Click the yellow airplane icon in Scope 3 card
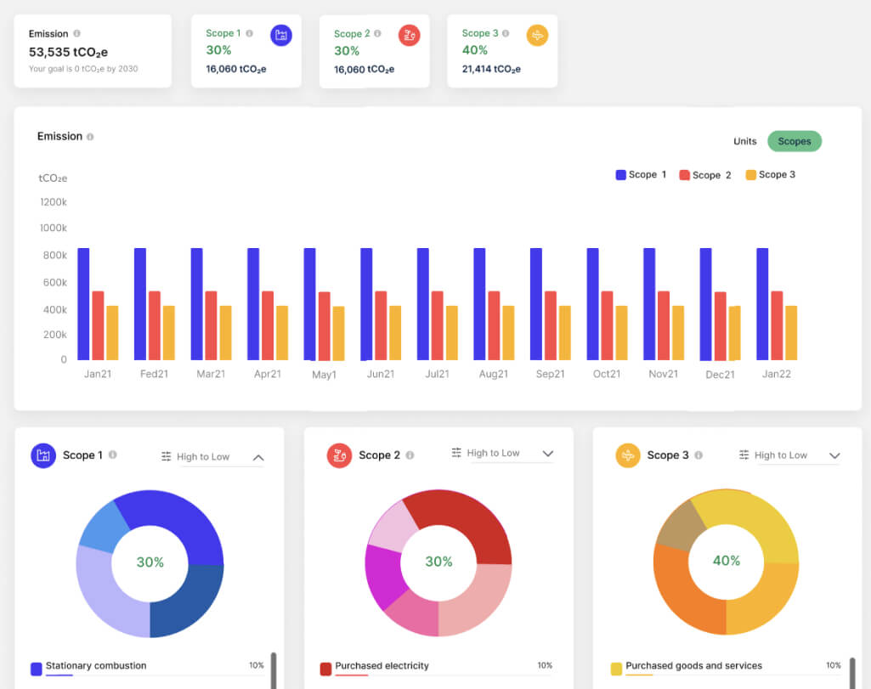Viewport: 871px width, 689px height. tap(537, 36)
